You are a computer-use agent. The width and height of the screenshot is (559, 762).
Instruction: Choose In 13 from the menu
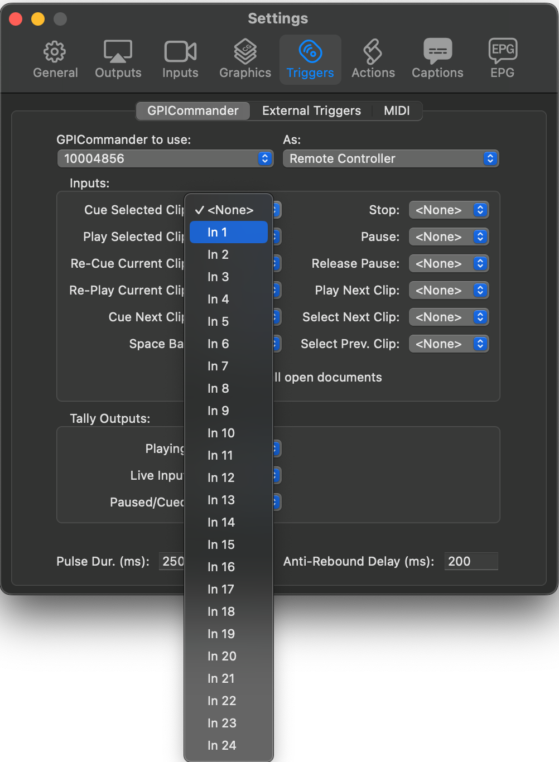pos(229,500)
